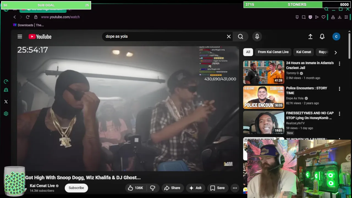Save the video to a playlist
352x198 pixels.
point(218,188)
